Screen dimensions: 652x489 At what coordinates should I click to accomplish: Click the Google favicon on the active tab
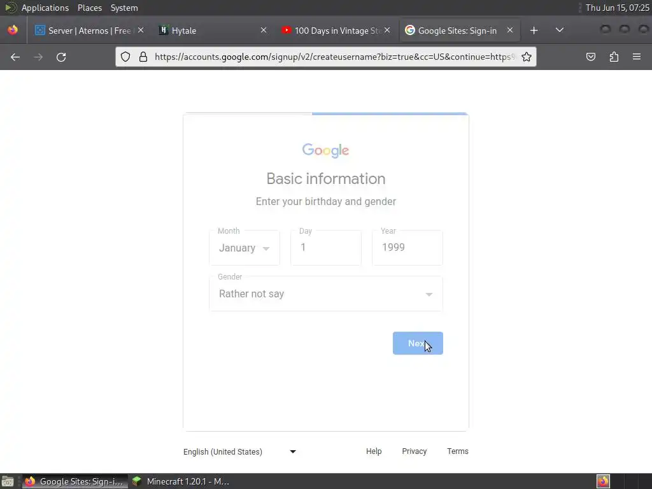pos(410,30)
